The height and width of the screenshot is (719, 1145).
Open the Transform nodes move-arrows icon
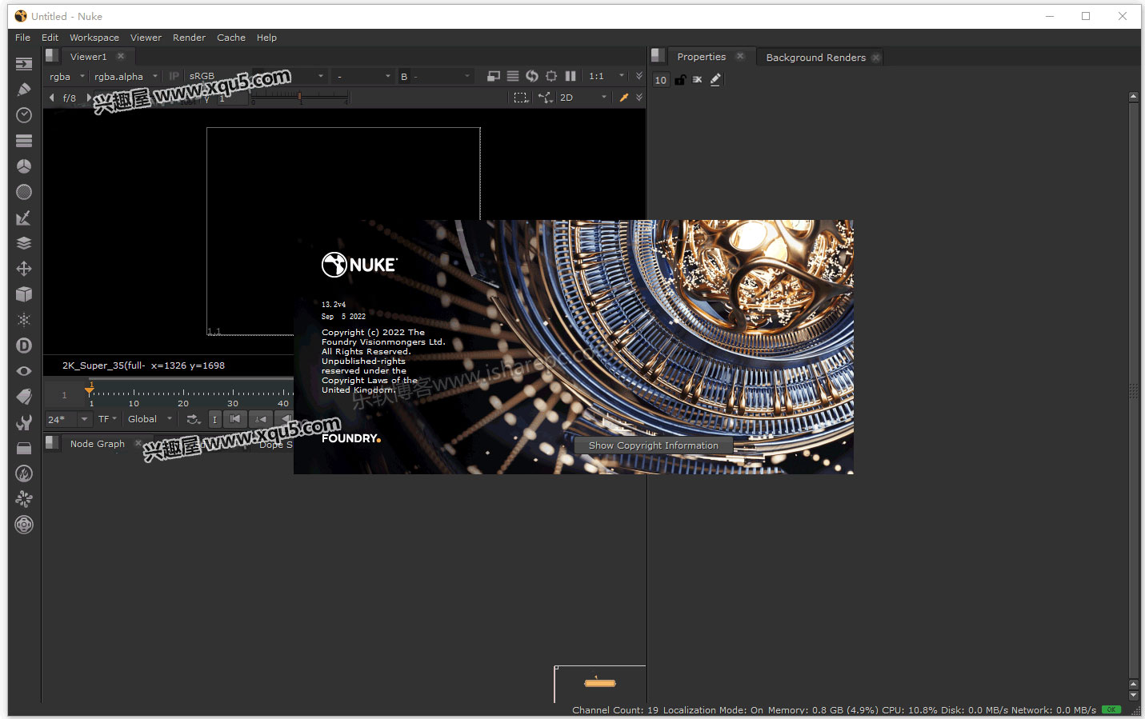coord(24,269)
